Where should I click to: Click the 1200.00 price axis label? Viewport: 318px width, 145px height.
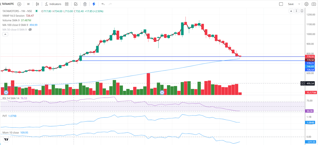pyautogui.click(x=311, y=15)
